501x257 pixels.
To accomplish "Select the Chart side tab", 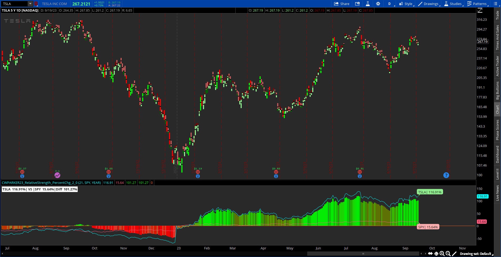I will tap(497, 109).
